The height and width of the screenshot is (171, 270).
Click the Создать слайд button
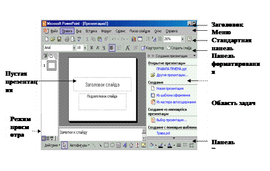click(179, 48)
